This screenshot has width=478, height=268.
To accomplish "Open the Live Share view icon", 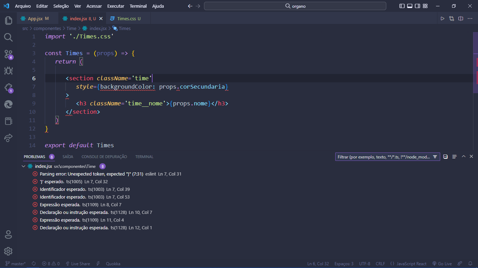I will click(x=8, y=138).
